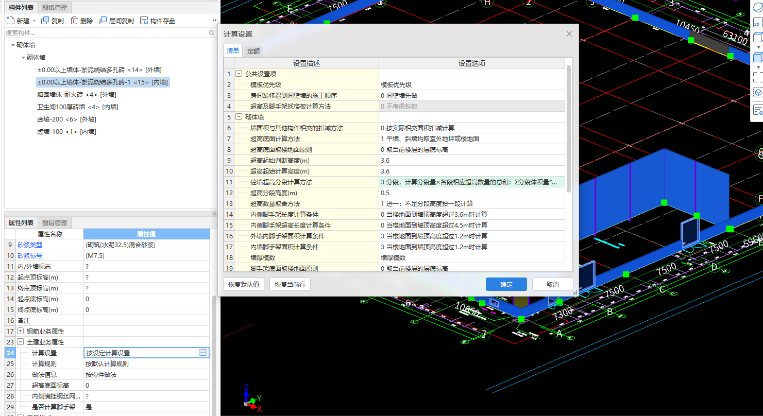
Task: Click the 超高分段高度 value 0.5
Action: coord(472,193)
